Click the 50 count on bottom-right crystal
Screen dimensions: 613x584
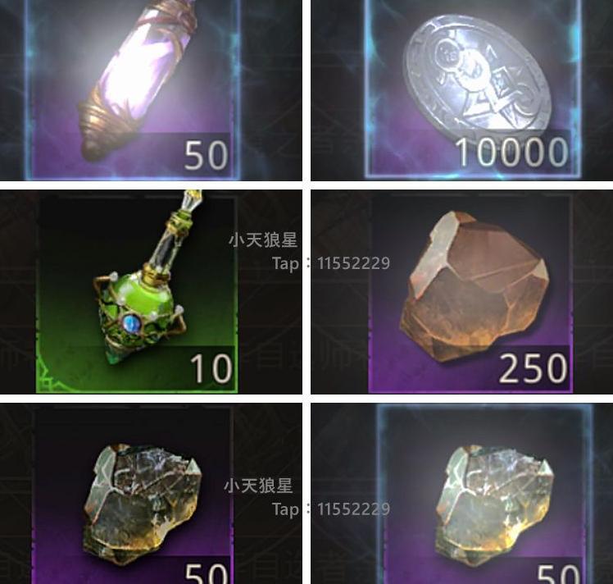558,574
